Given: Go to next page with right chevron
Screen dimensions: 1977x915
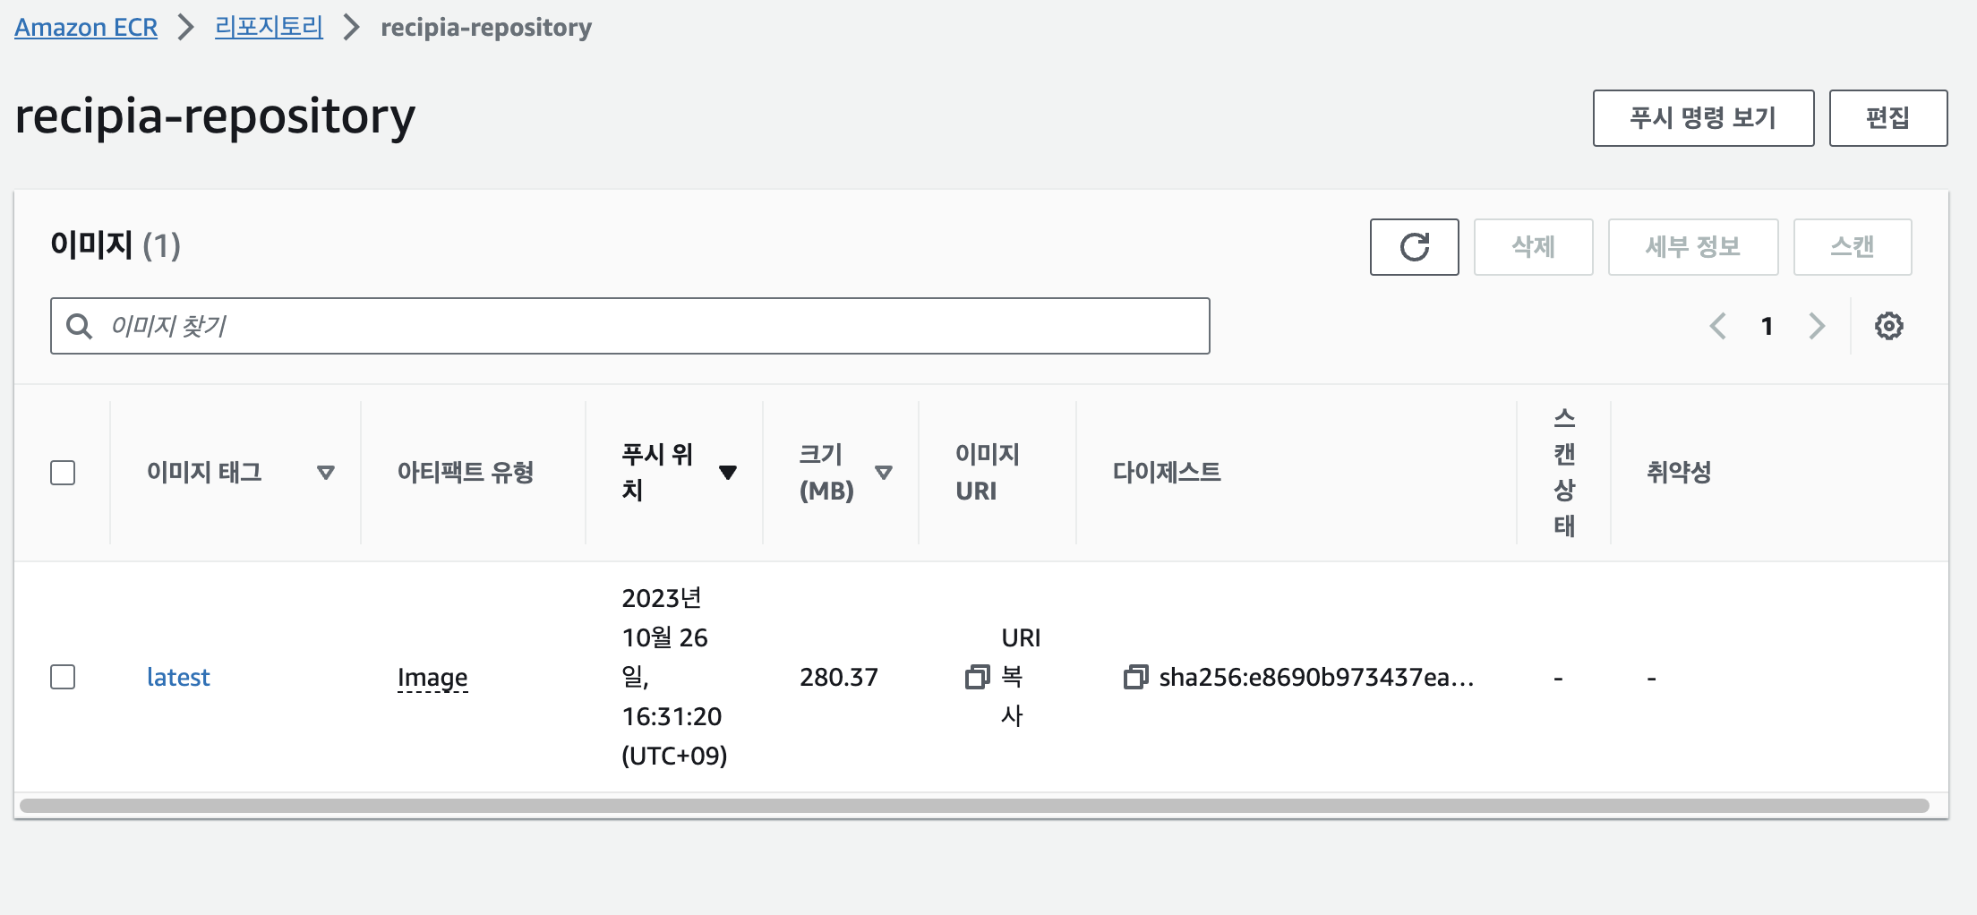Looking at the screenshot, I should click(x=1817, y=326).
